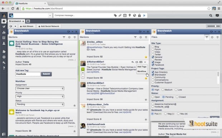
Task: Click the refresh all streams icon
Action: click(x=11, y=26)
